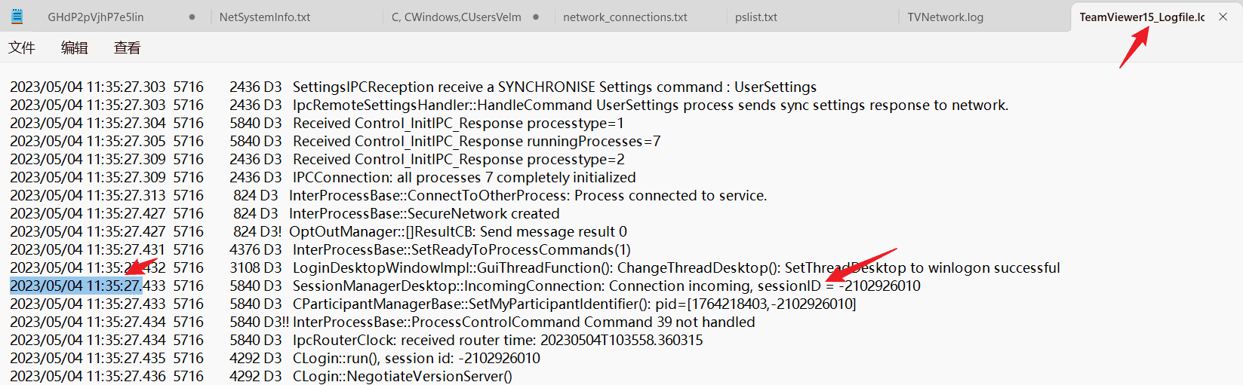Viewport: 1243px width, 385px height.
Task: Click the CLogin::NegotiateVersionServer() log entry
Action: 402,377
